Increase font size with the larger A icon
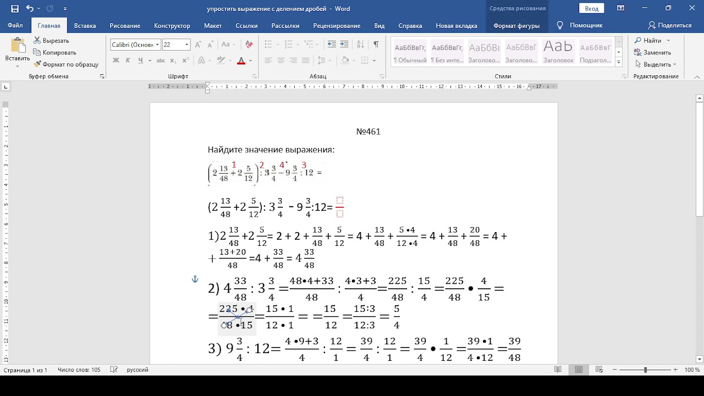 tap(199, 45)
